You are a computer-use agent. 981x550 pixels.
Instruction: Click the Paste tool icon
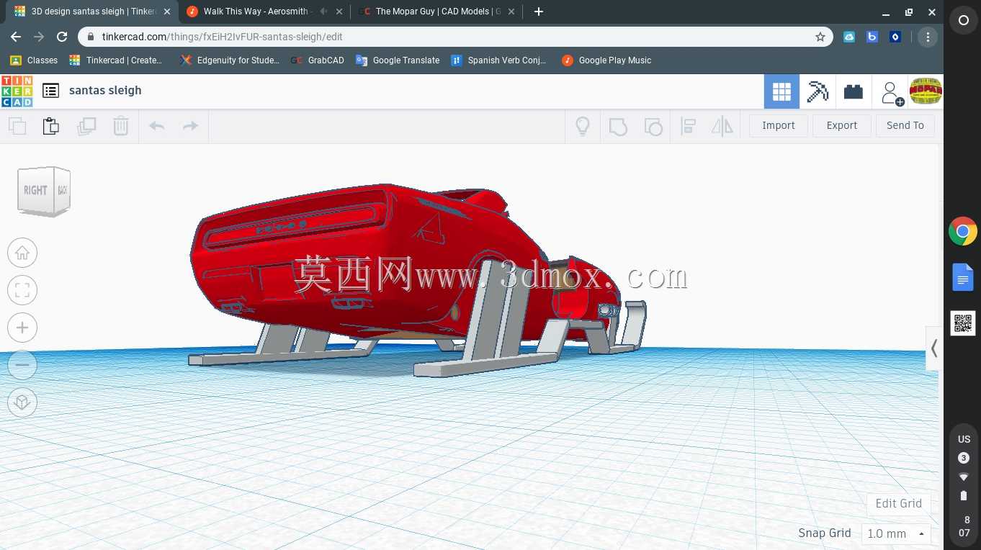point(51,126)
